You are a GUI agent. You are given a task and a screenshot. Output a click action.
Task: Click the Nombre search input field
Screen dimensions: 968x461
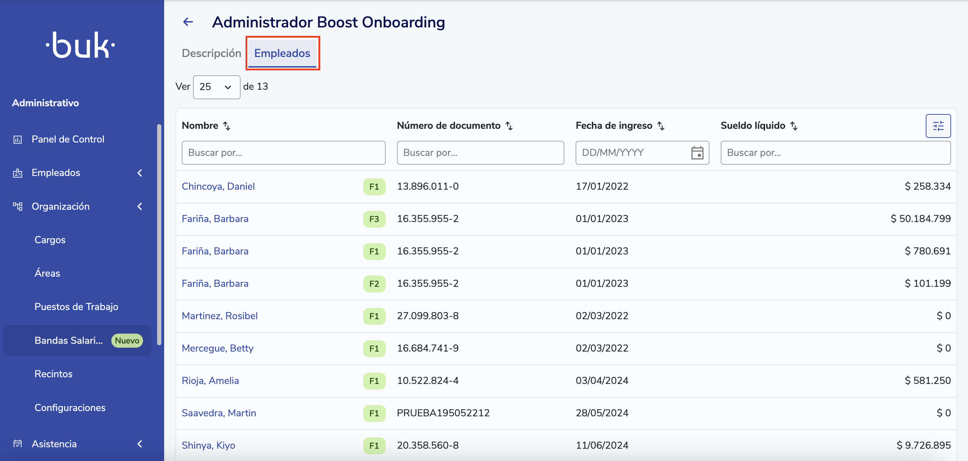(283, 153)
